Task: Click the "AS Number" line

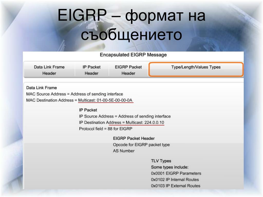Action: pos(124,151)
